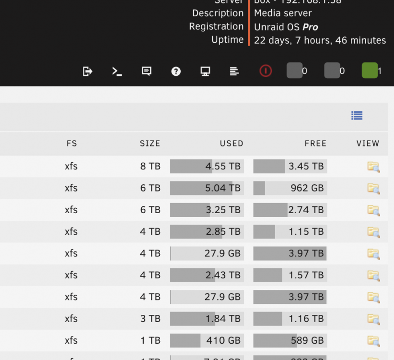Viewport: 394px width, 360px height.
Task: Open the feedback comment icon
Action: click(146, 71)
